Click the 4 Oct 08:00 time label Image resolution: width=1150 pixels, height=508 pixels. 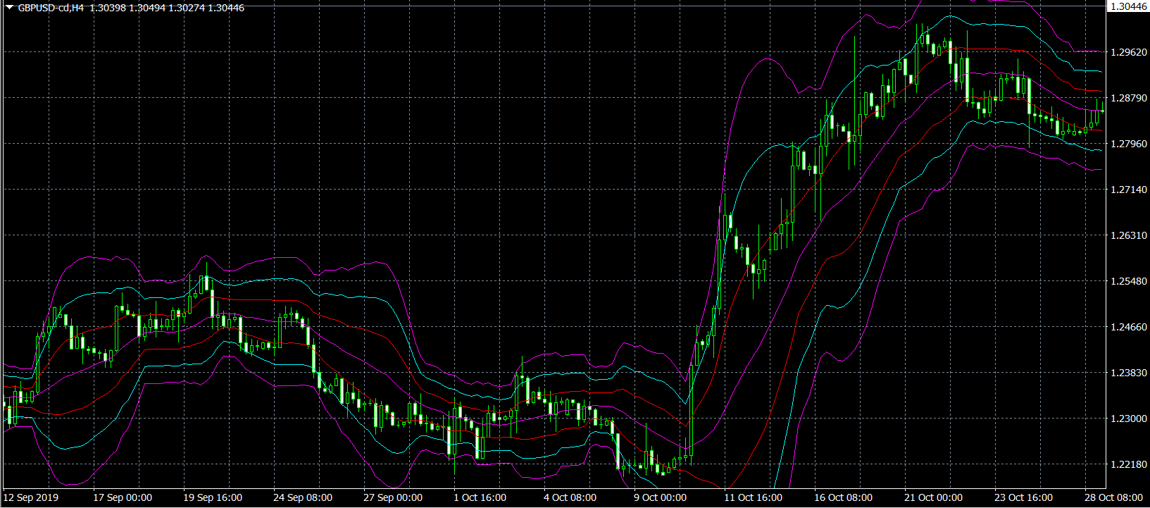coord(570,497)
